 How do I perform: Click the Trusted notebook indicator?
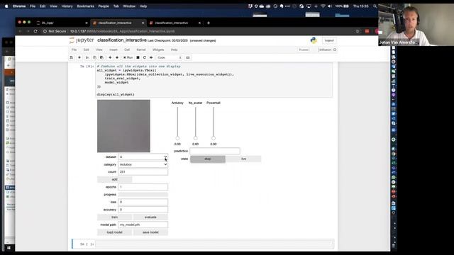(x=304, y=50)
